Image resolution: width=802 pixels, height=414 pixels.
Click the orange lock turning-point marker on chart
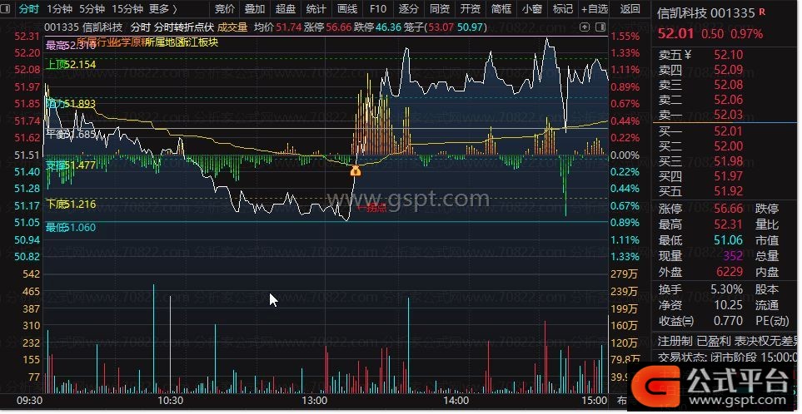tap(356, 170)
